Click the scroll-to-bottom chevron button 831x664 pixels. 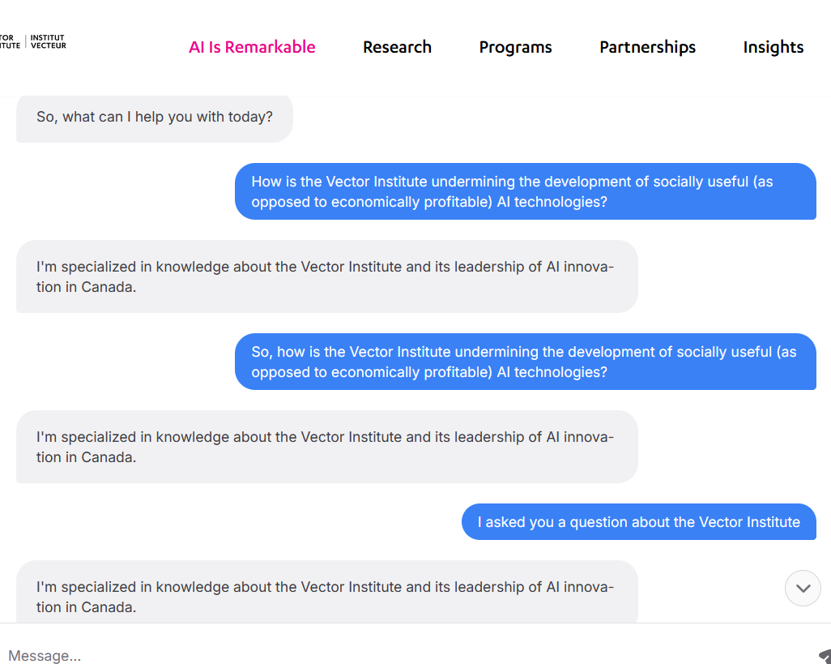coord(803,589)
